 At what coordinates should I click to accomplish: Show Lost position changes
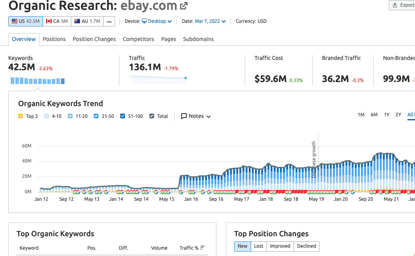(x=259, y=246)
